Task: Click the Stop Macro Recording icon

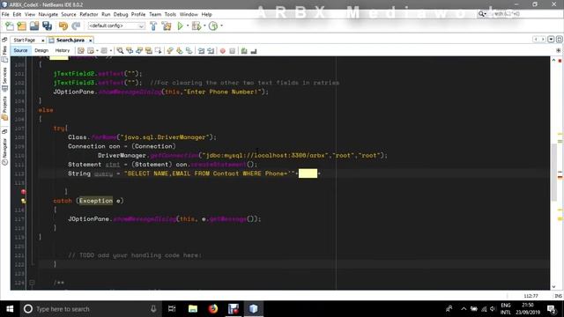Action: pos(233,51)
